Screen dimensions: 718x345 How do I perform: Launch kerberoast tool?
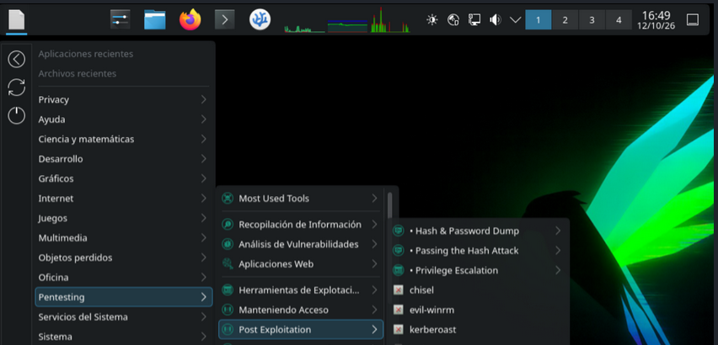(x=478, y=330)
